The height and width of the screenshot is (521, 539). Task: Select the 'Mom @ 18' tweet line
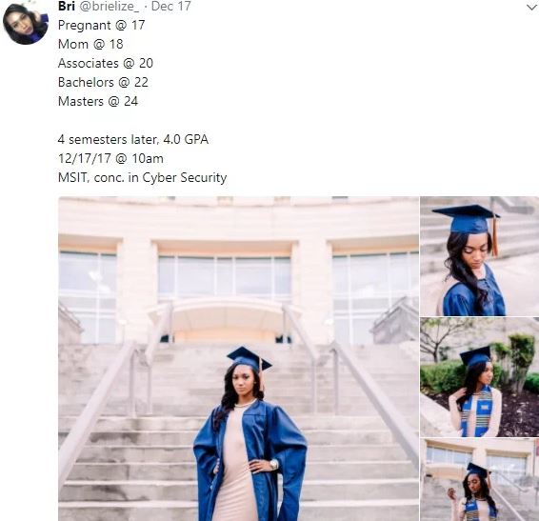90,44
